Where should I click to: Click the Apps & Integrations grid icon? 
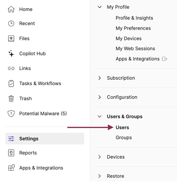(x=11, y=168)
